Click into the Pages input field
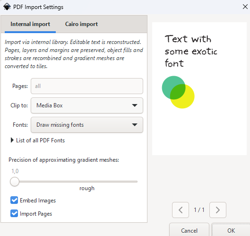This screenshot has width=250, height=236. coord(87,86)
